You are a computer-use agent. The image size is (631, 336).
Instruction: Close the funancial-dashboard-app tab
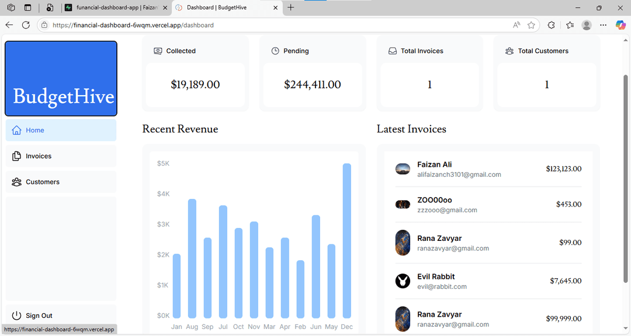(165, 8)
